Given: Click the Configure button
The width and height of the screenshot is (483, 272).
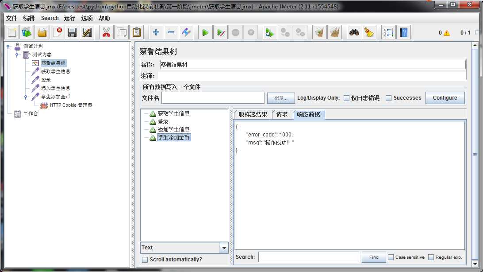Looking at the screenshot, I should point(445,98).
